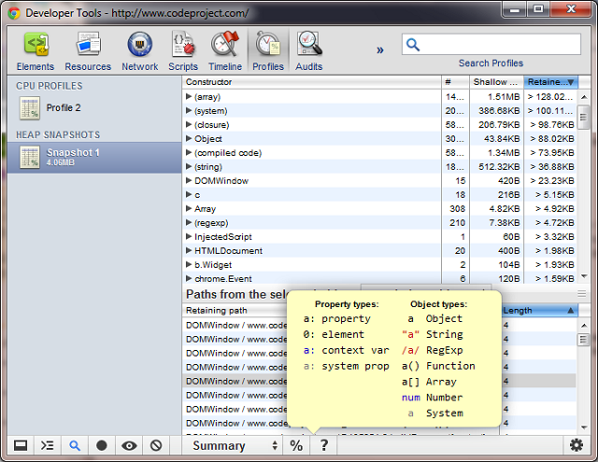The image size is (598, 462).
Task: Expand the (closure) constructor row
Action: click(x=189, y=124)
